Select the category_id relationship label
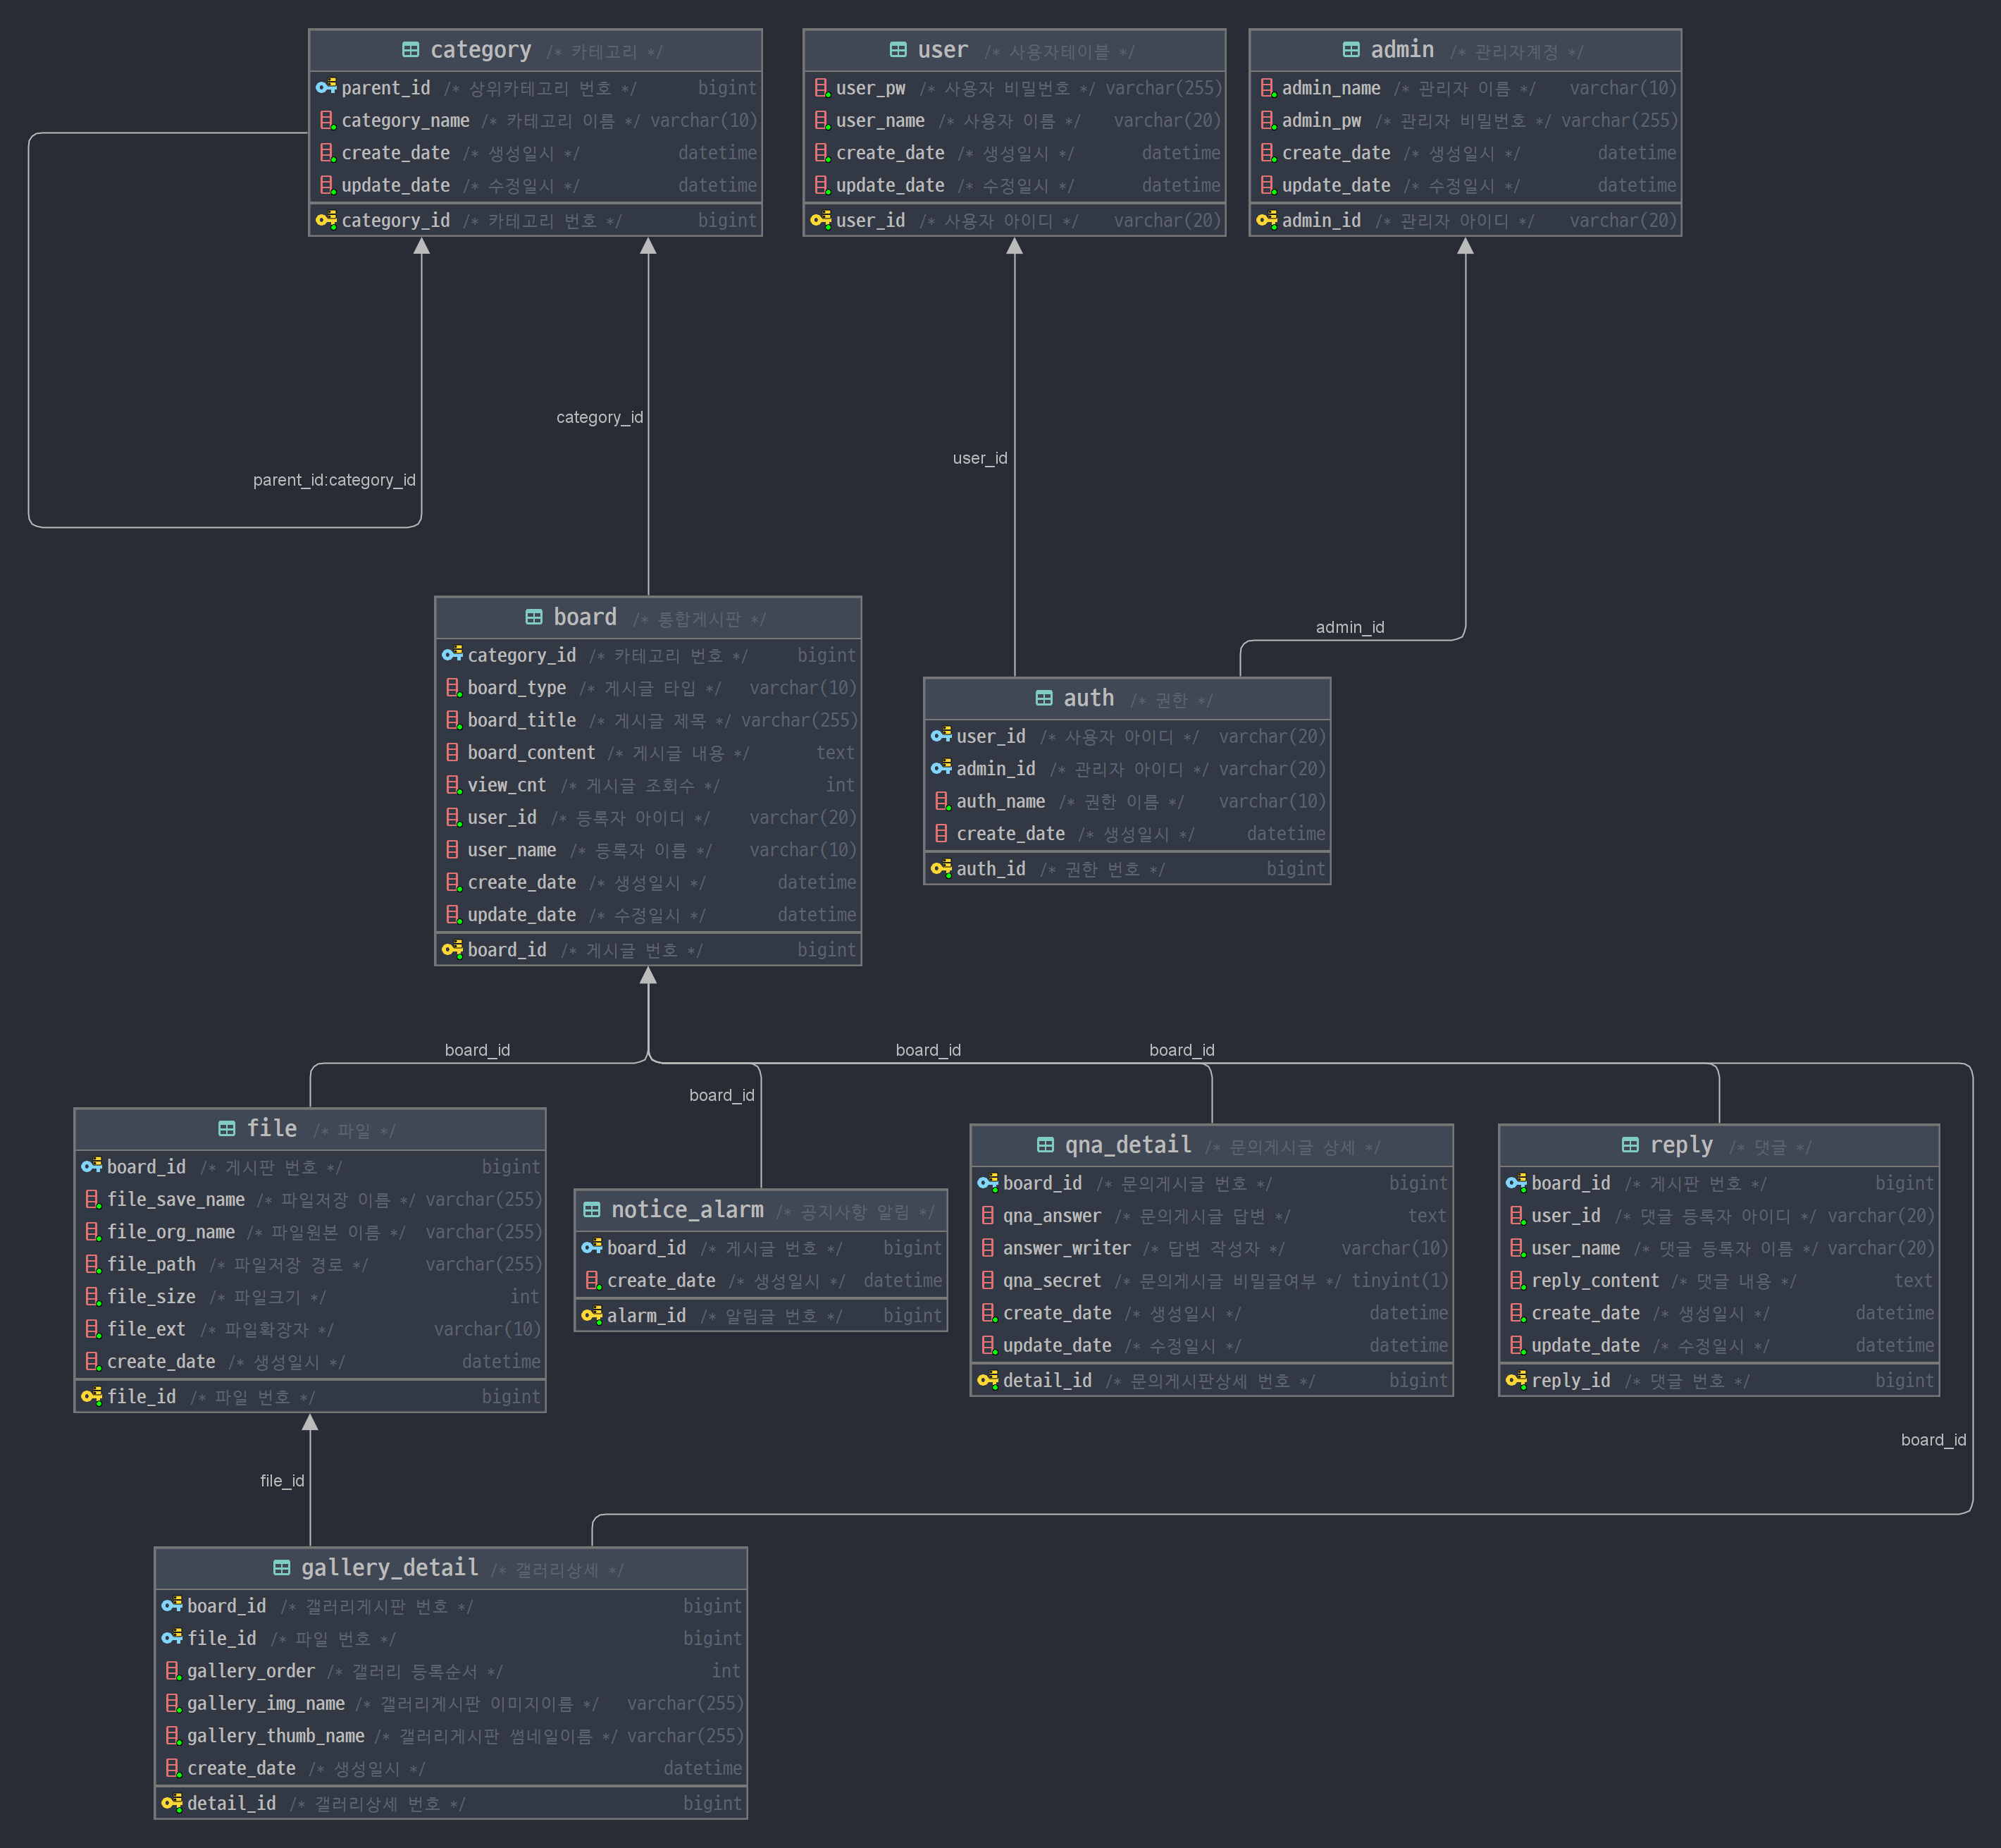This screenshot has width=2001, height=1848. [600, 417]
